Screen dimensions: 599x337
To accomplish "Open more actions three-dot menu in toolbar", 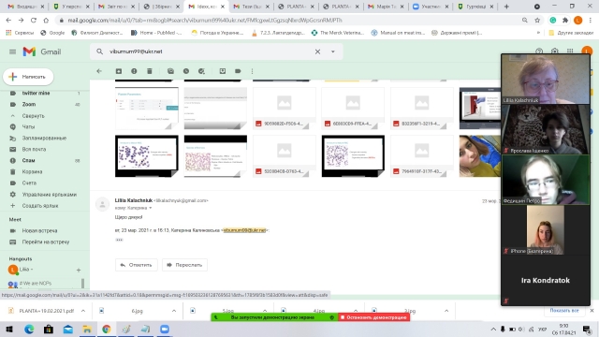I will coord(252,71).
